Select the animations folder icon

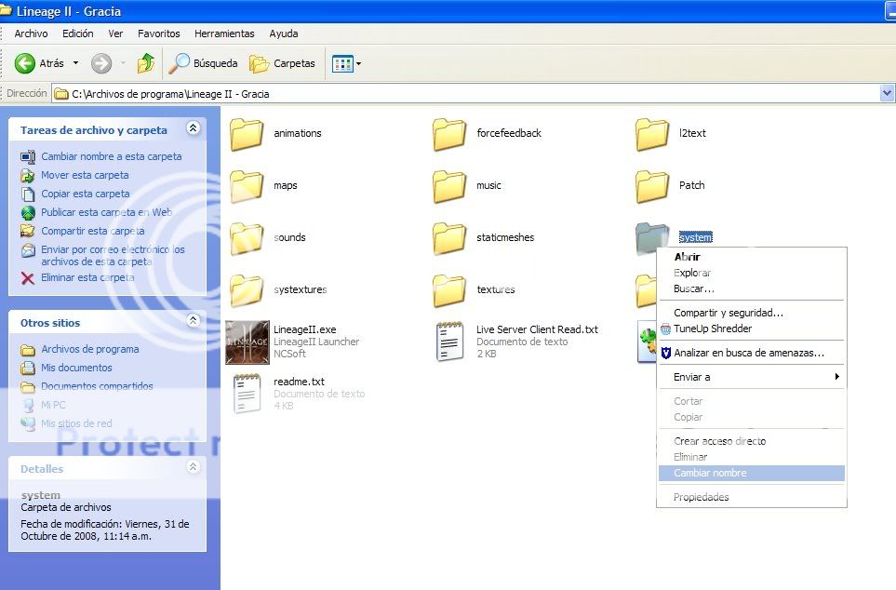coord(247,134)
